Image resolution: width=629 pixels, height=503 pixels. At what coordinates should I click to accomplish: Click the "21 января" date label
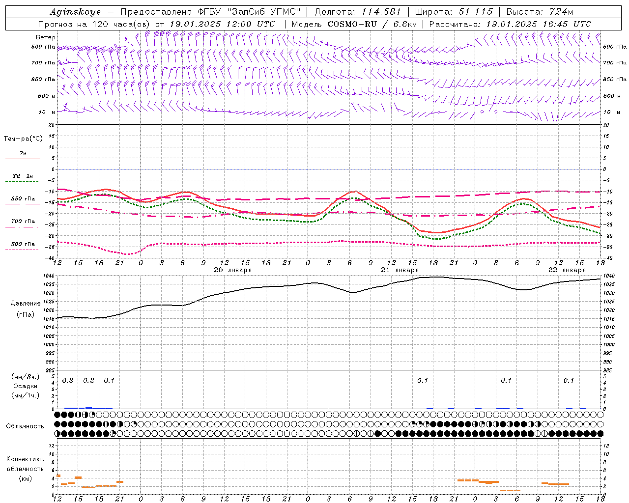pos(400,270)
